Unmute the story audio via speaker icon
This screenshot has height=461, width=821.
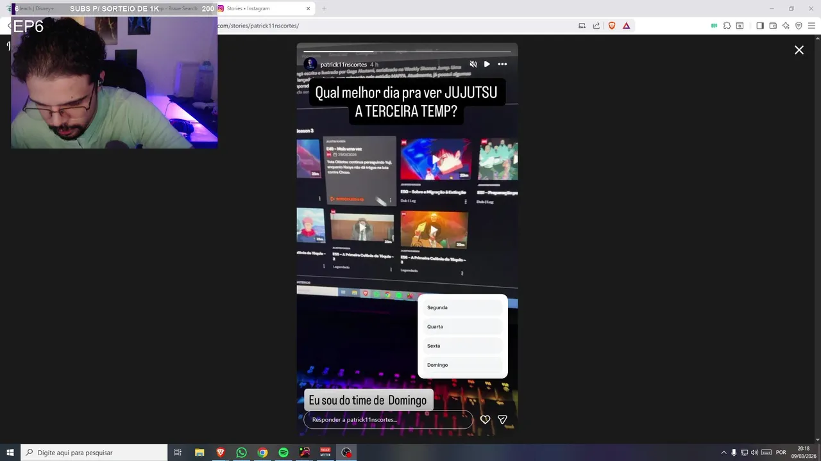pyautogui.click(x=473, y=64)
